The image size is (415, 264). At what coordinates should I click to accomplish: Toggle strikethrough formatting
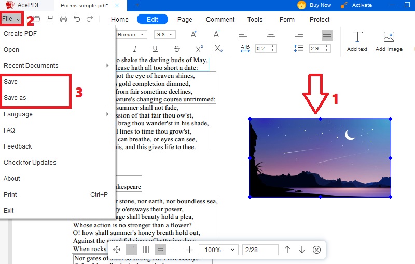pos(177,49)
